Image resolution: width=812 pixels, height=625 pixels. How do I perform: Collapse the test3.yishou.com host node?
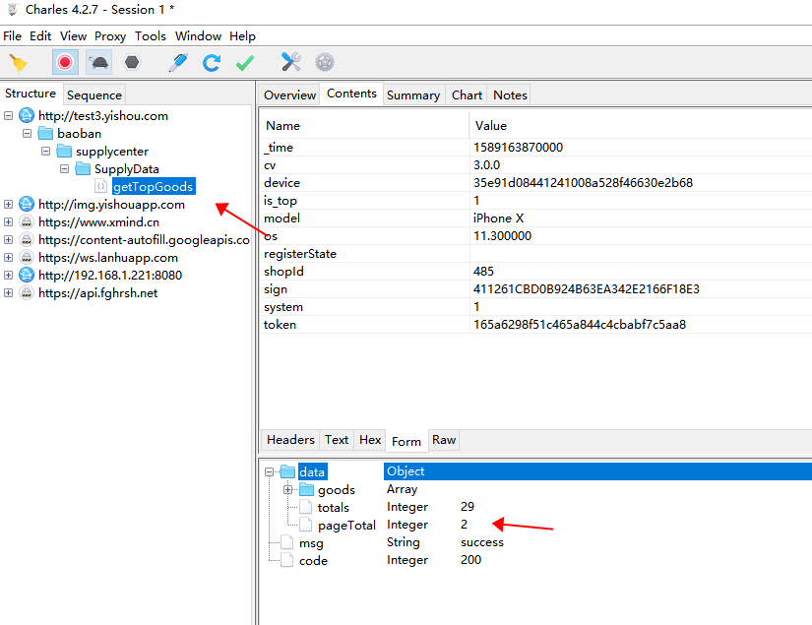pos(8,115)
